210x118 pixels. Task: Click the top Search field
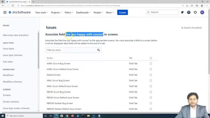pyautogui.click(x=162, y=12)
